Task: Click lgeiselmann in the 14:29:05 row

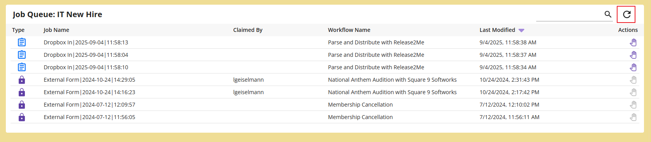Action: click(x=248, y=80)
